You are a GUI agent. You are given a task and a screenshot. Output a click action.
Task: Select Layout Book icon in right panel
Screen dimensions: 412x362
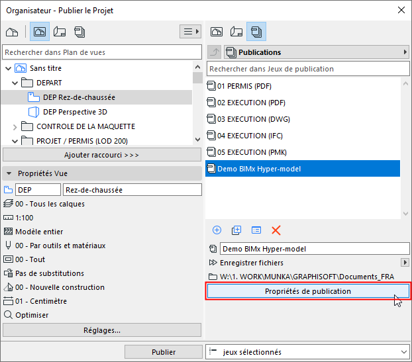pyautogui.click(x=236, y=32)
